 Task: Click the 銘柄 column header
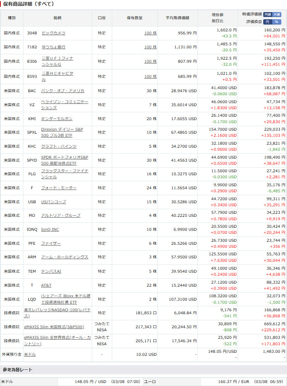(x=57, y=18)
